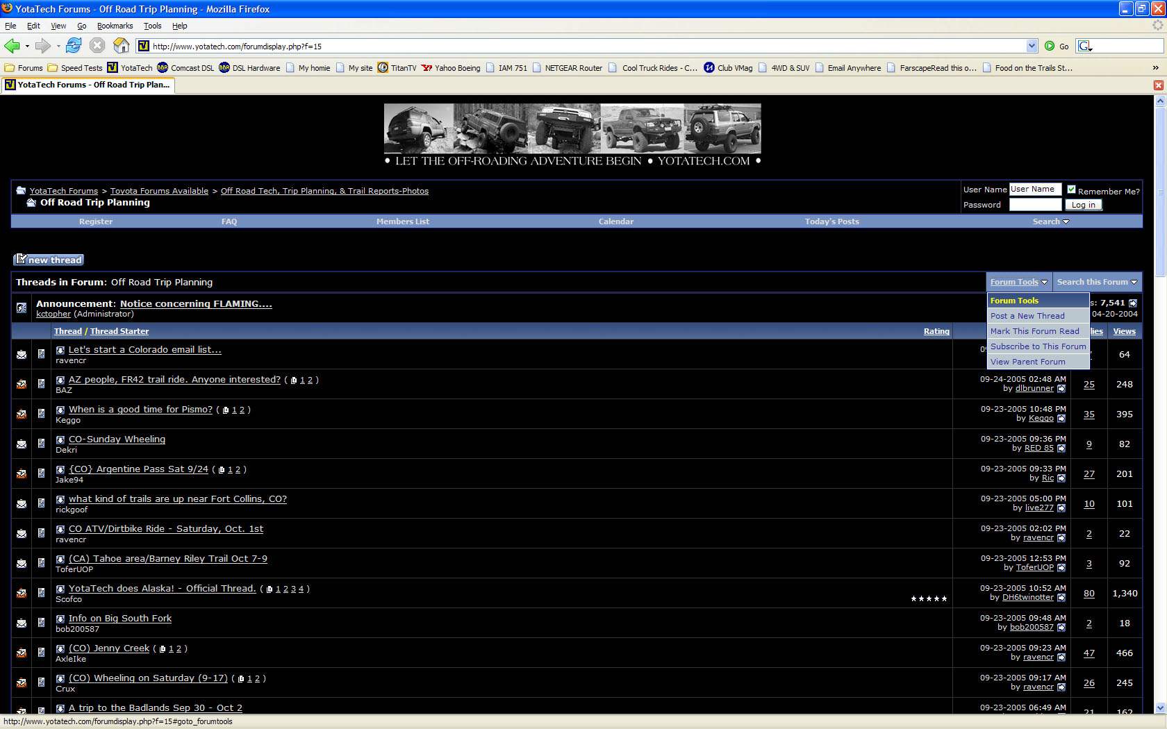The height and width of the screenshot is (729, 1167).
Task: Open the Back button history dropdown arrow
Action: (27, 47)
